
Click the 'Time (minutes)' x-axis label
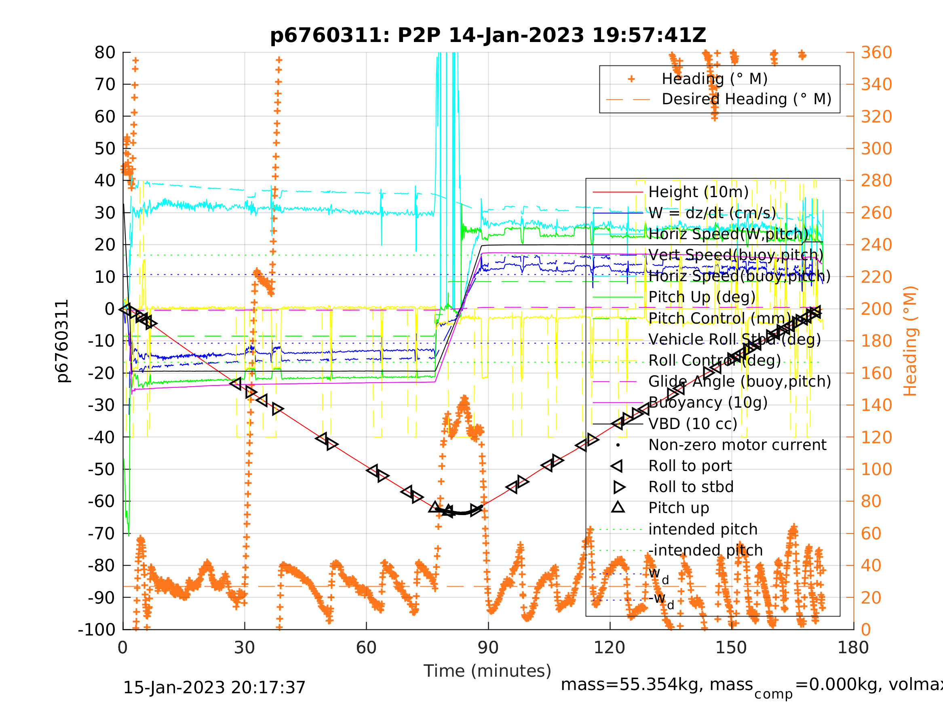pyautogui.click(x=487, y=671)
